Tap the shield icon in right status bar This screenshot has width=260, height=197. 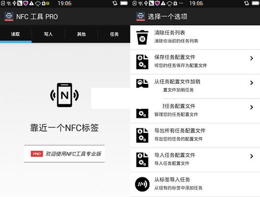point(157,3)
